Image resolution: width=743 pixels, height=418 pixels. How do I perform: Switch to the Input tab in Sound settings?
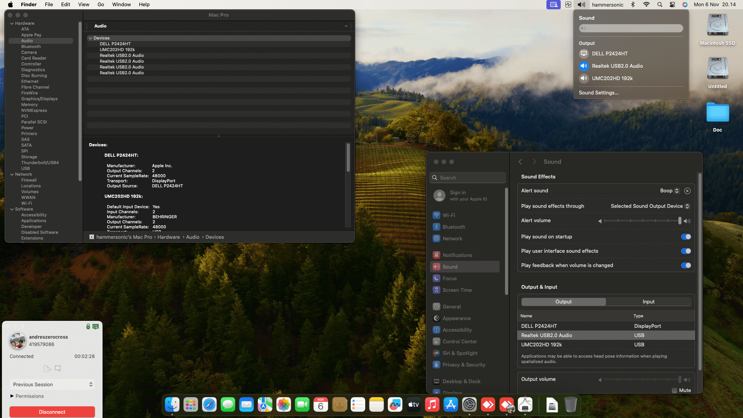[x=649, y=302]
